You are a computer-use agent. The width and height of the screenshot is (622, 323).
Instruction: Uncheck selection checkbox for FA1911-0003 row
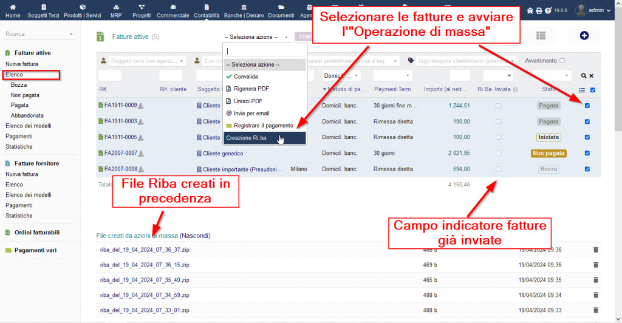coord(587,121)
